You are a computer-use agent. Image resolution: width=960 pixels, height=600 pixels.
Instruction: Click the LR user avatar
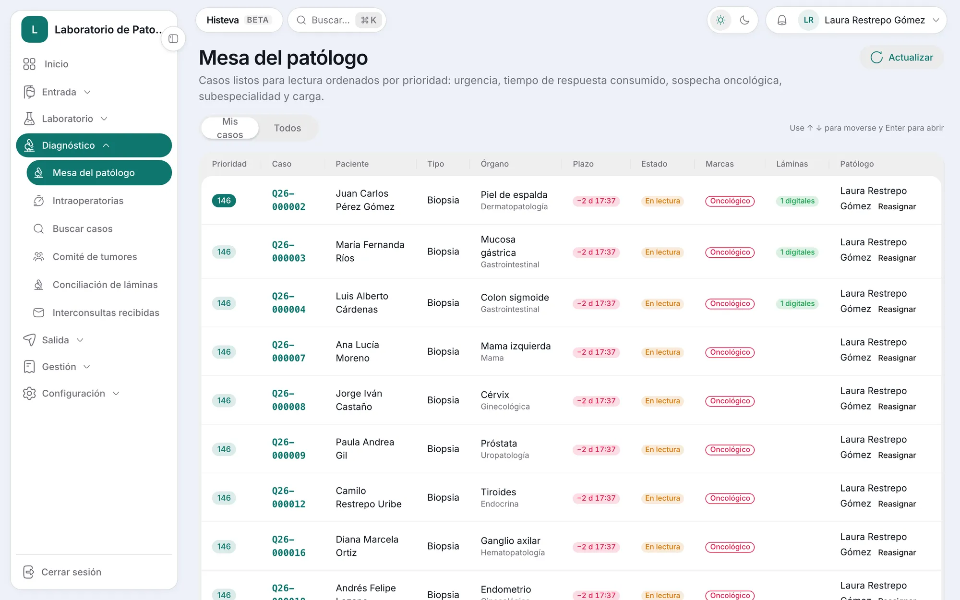pyautogui.click(x=808, y=20)
